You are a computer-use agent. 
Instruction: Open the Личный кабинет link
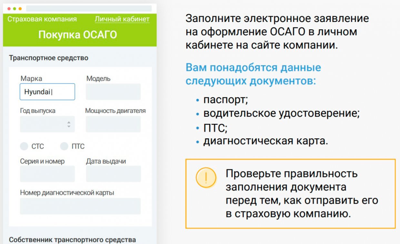[x=122, y=19]
